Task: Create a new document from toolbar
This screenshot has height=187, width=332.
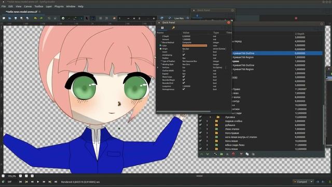Action: (x=4, y=19)
